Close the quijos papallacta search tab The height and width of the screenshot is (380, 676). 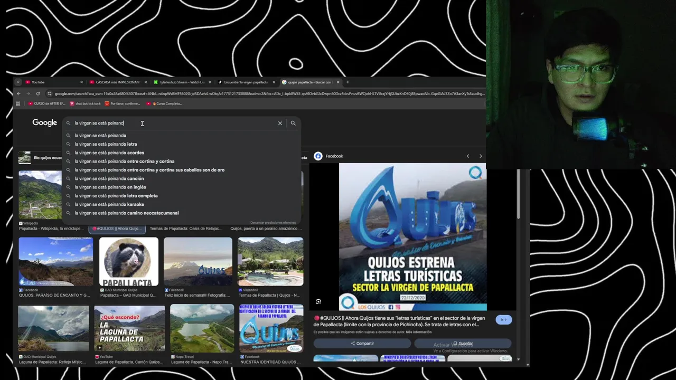(338, 82)
